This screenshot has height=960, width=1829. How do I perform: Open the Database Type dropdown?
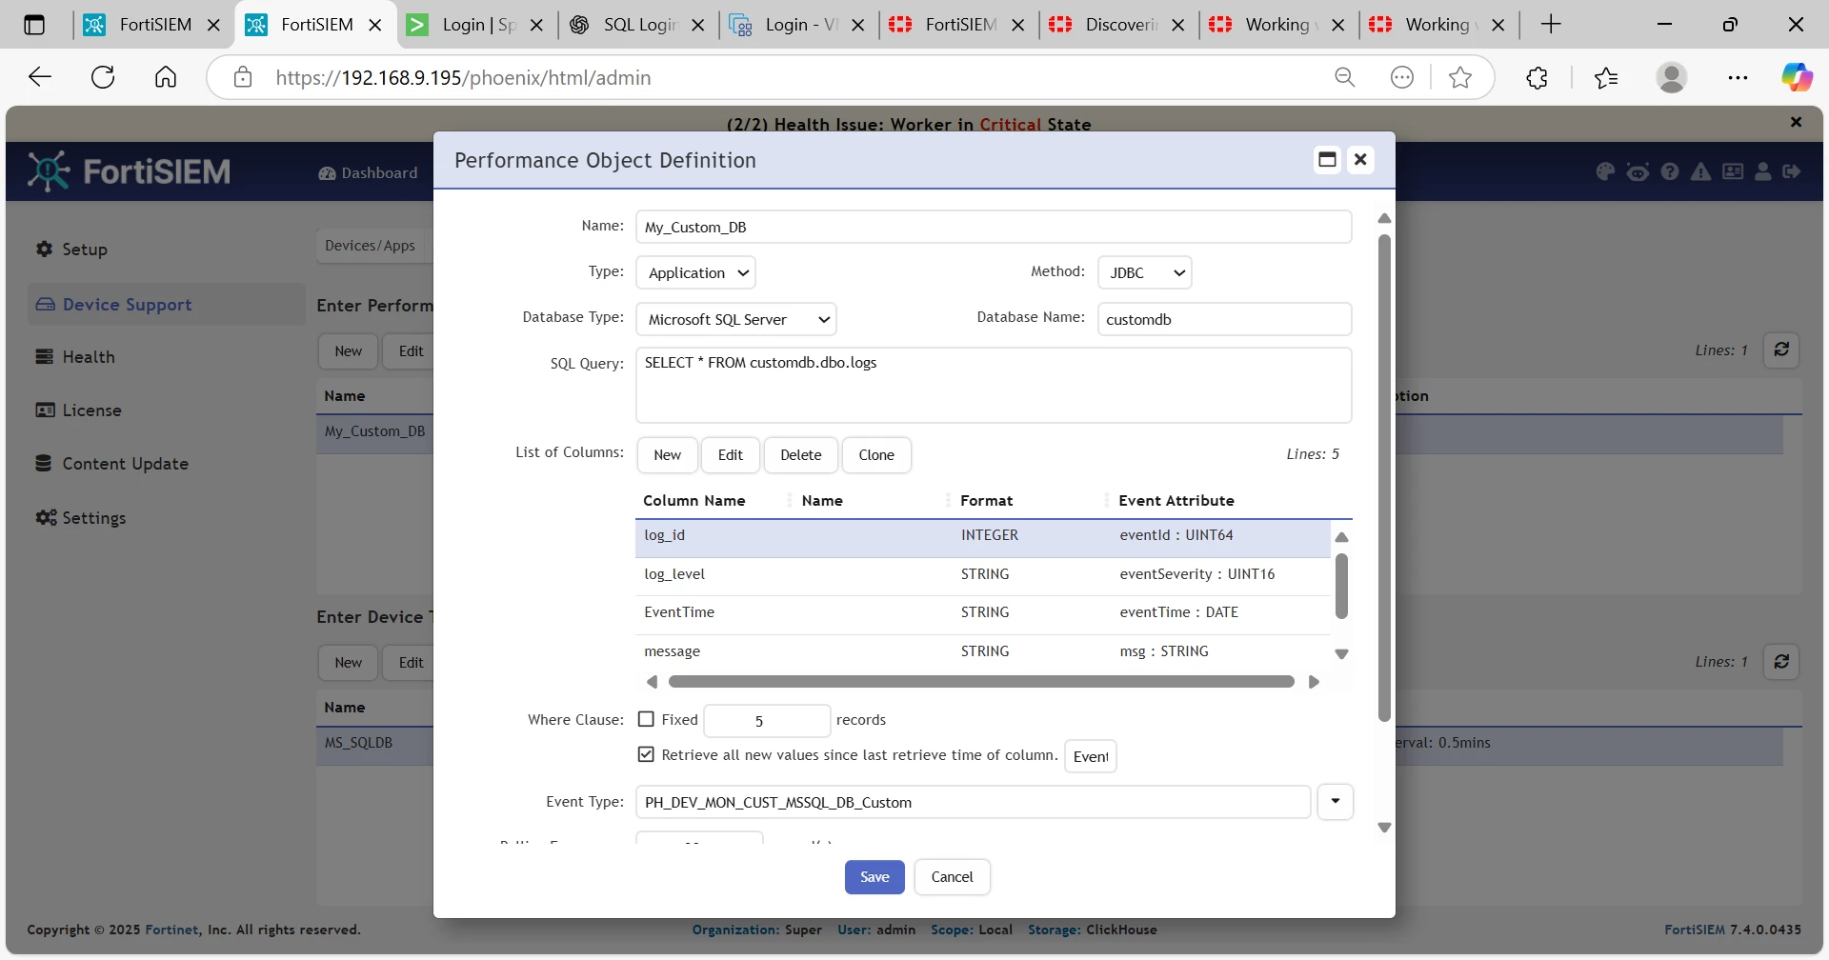pos(735,319)
